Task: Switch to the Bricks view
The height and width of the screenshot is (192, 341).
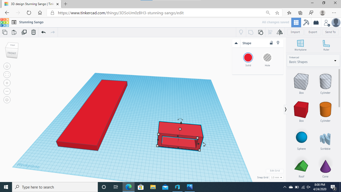Action: pyautogui.click(x=316, y=22)
